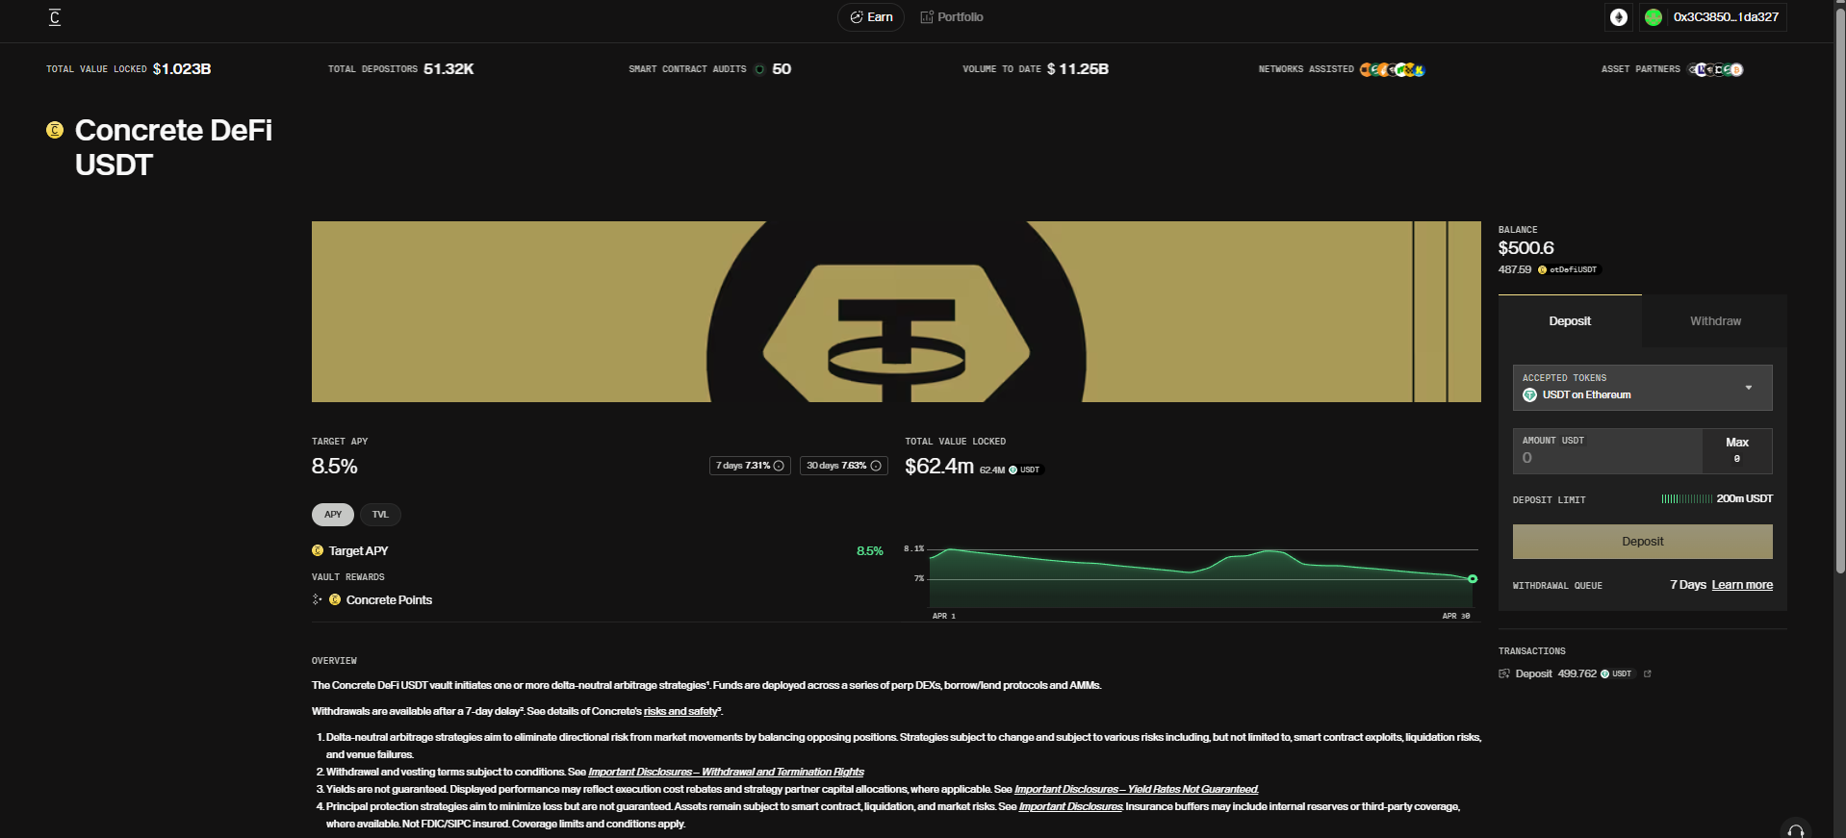Image resolution: width=1846 pixels, height=838 pixels.
Task: Switch the chart to TVL view
Action: point(380,515)
